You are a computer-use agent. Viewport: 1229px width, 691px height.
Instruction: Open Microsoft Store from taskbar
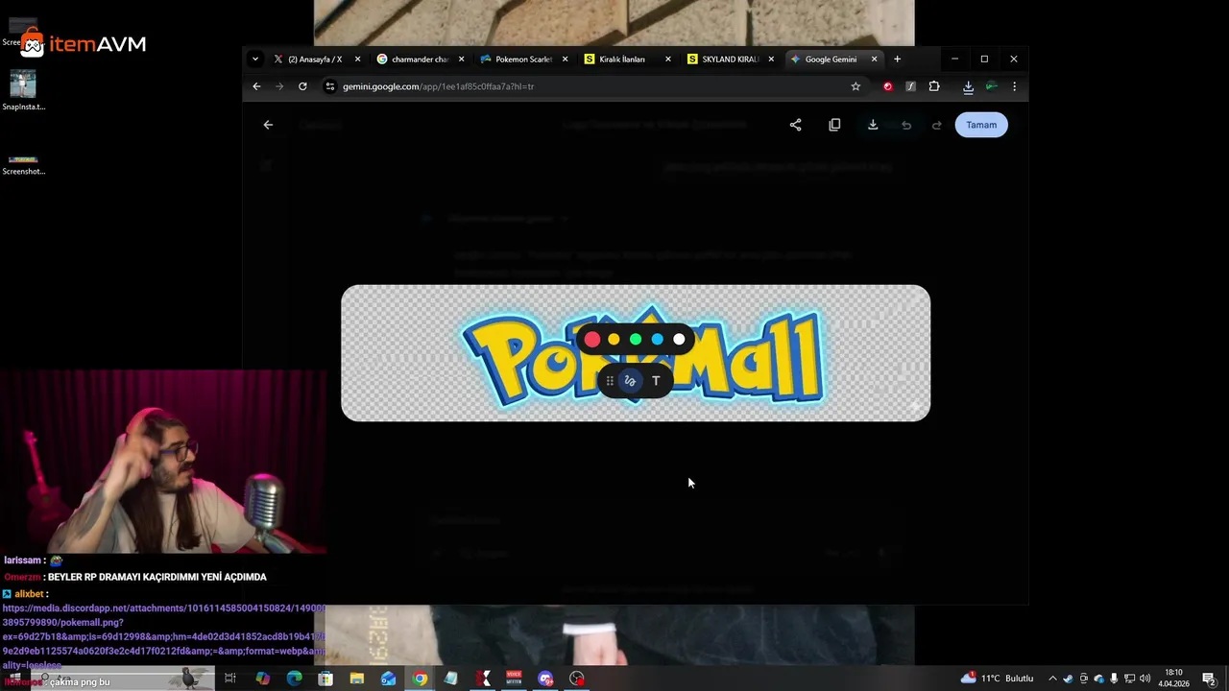[325, 679]
